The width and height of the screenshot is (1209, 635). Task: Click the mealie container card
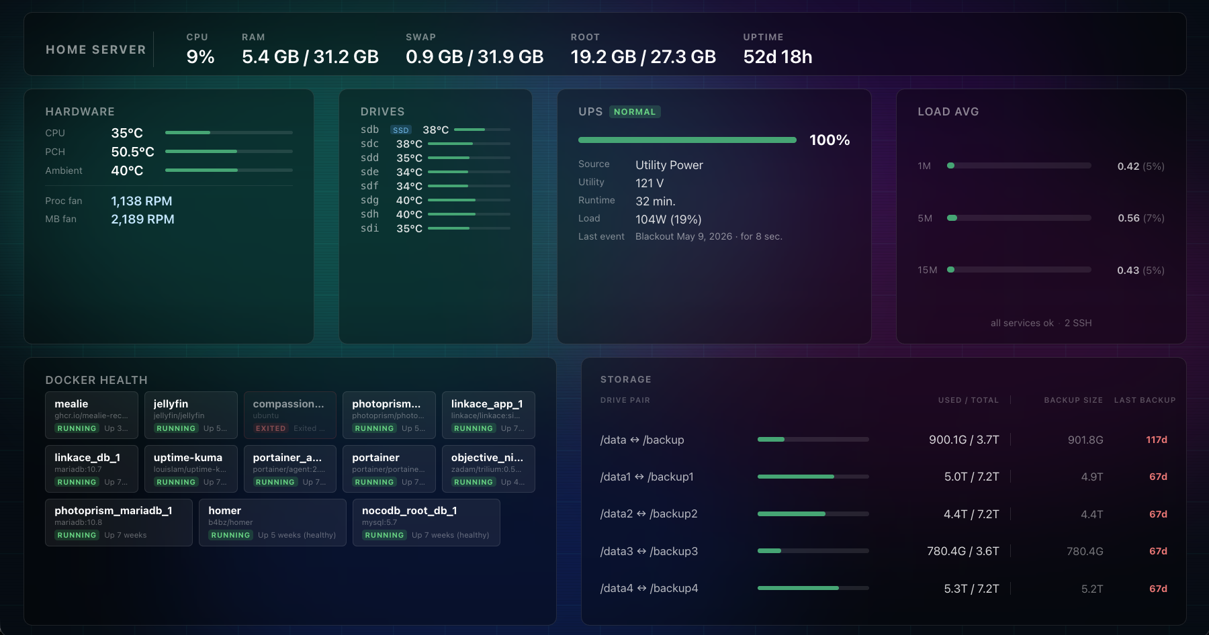click(x=91, y=415)
